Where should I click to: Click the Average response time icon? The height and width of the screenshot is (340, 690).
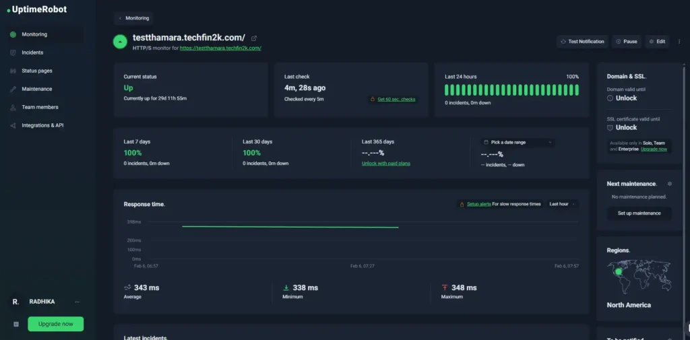click(127, 287)
